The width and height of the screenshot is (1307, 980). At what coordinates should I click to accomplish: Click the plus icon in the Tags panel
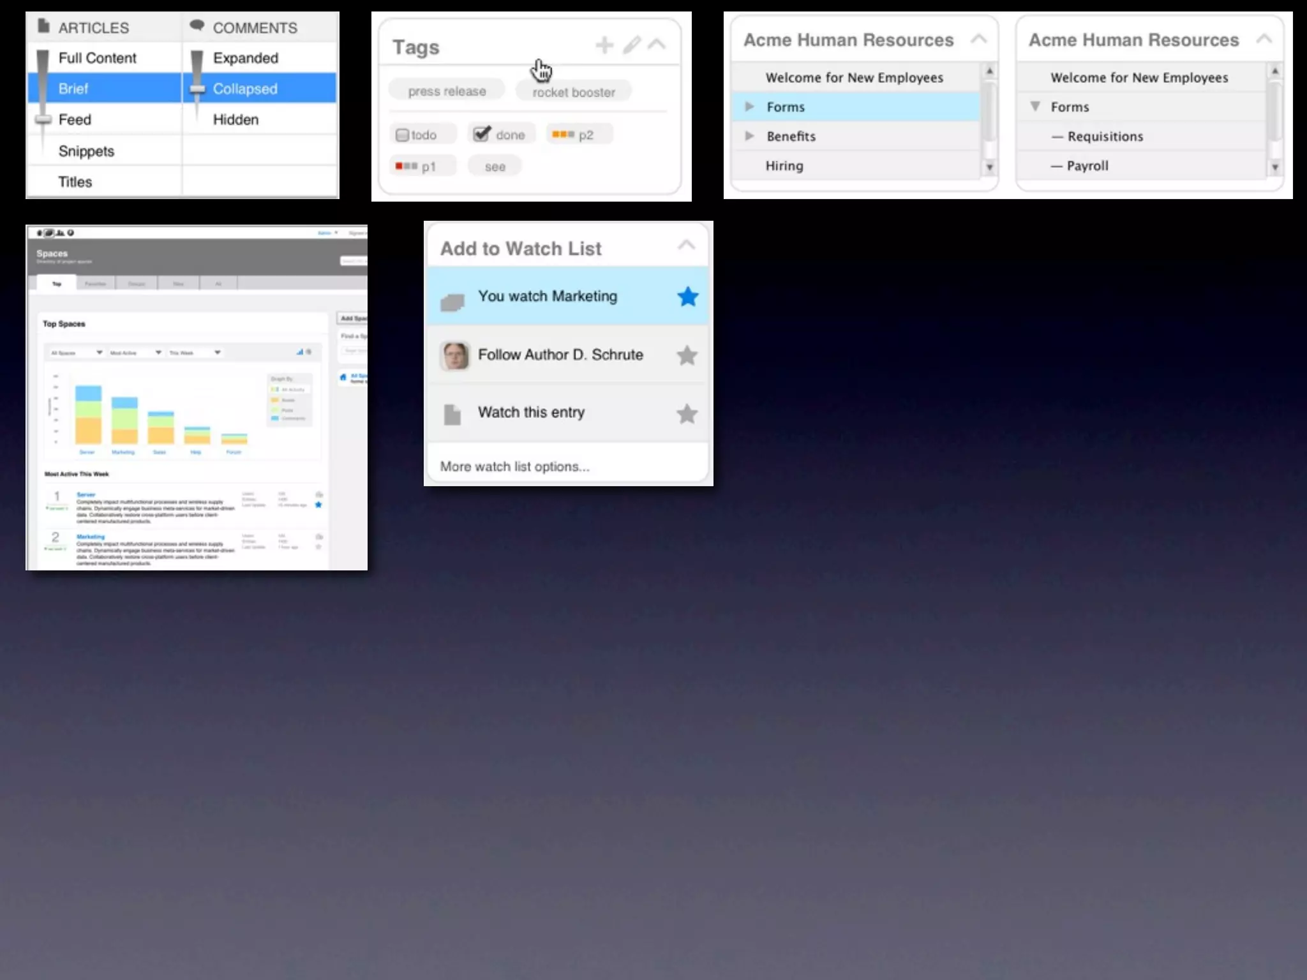(x=604, y=45)
